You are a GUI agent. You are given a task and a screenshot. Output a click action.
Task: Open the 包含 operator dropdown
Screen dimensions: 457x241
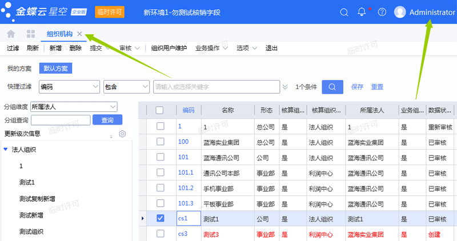tap(126, 87)
